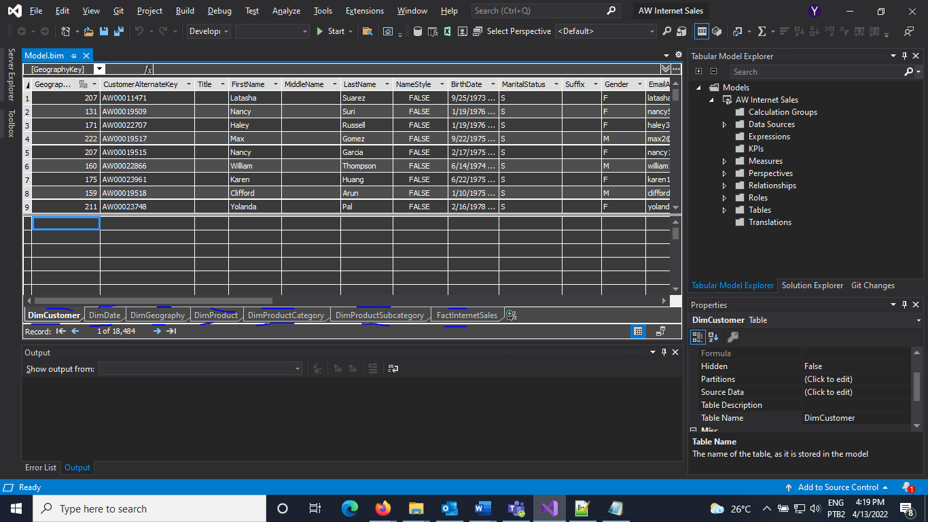The height and width of the screenshot is (522, 928).
Task: Open the Firefox icon in the taskbar
Action: 383,508
